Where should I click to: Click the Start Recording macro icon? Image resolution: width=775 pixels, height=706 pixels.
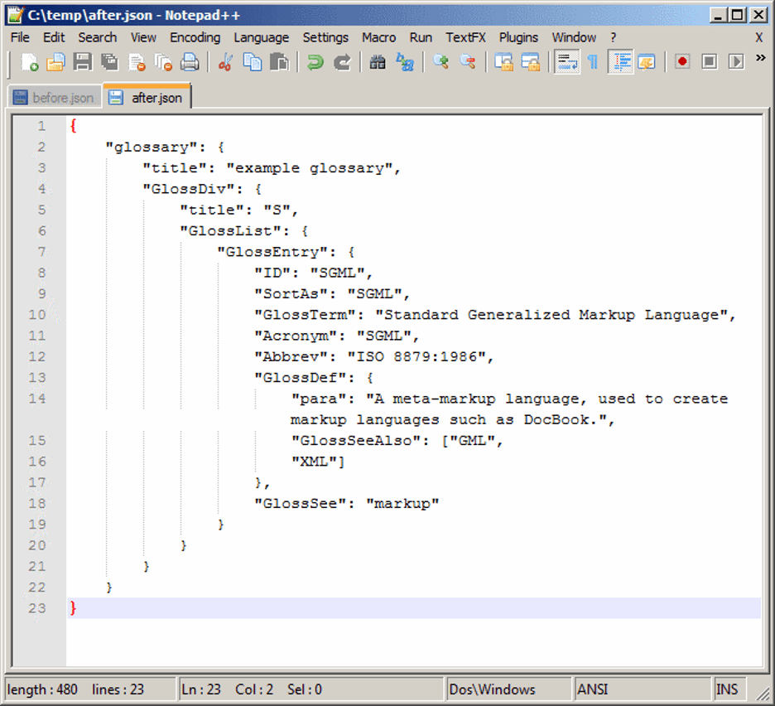[682, 62]
